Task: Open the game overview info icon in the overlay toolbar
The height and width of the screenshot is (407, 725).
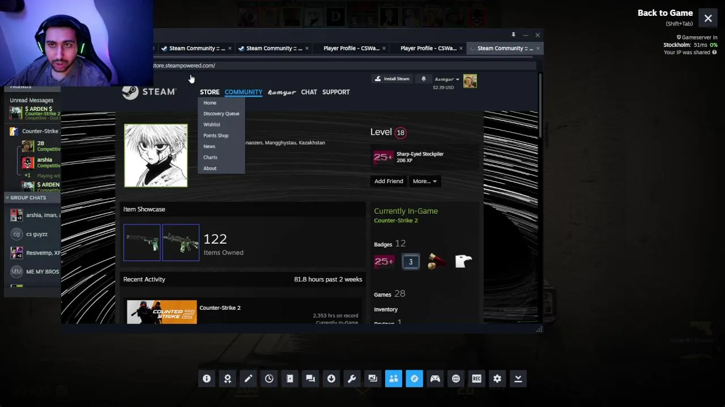Action: (207, 379)
